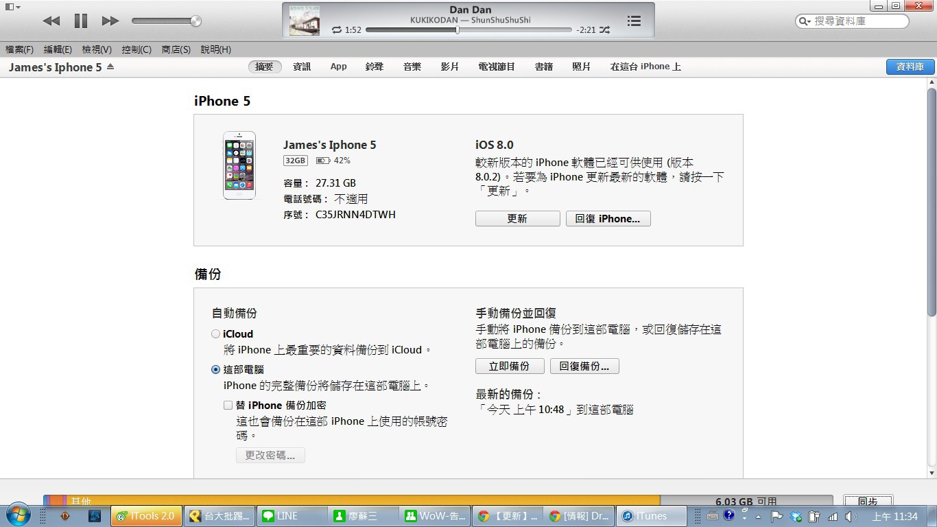Screen dimensions: 937x527
Task: Click the 更改密碼... button
Action: tap(270, 455)
